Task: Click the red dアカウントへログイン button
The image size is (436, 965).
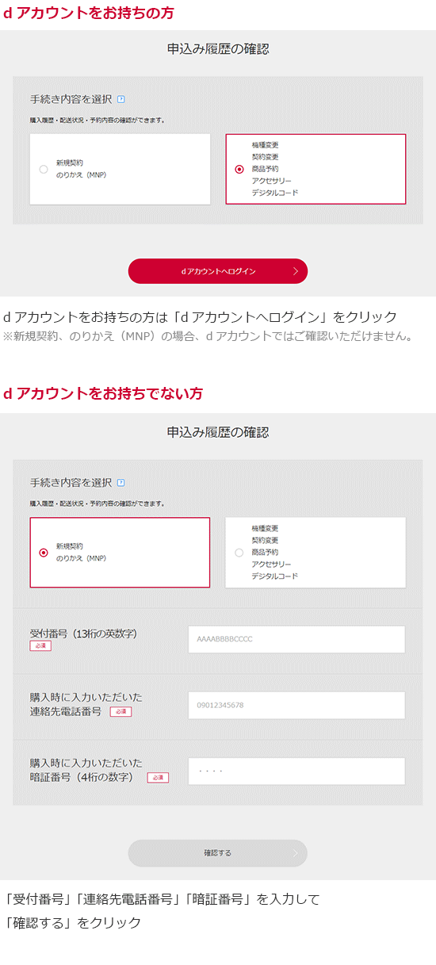Action: [218, 271]
